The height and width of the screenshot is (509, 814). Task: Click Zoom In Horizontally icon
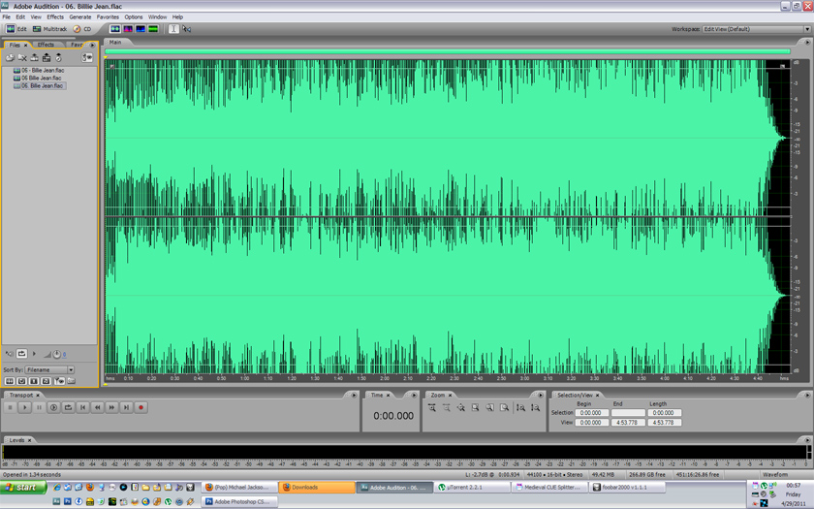point(432,408)
